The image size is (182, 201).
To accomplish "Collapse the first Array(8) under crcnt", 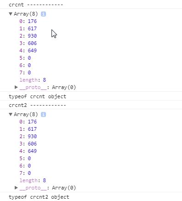I will click(x=11, y=14).
